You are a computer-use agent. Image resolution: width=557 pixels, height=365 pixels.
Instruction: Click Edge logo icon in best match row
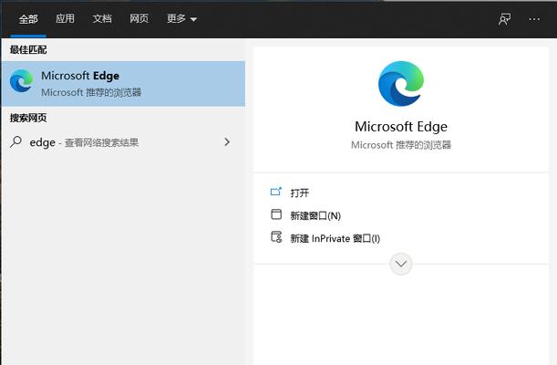click(21, 81)
